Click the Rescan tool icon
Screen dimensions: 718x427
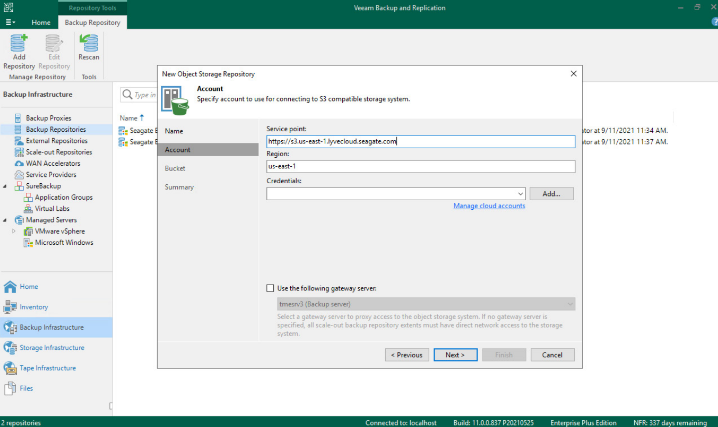[x=89, y=43]
